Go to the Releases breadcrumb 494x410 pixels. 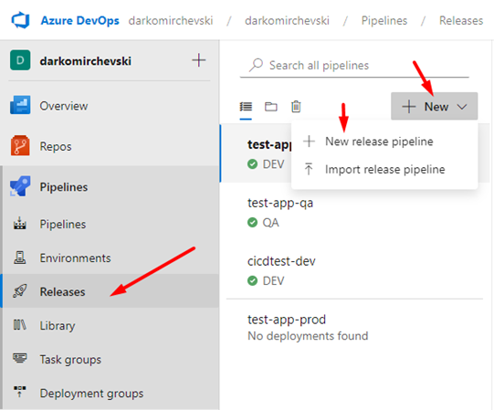click(x=461, y=21)
